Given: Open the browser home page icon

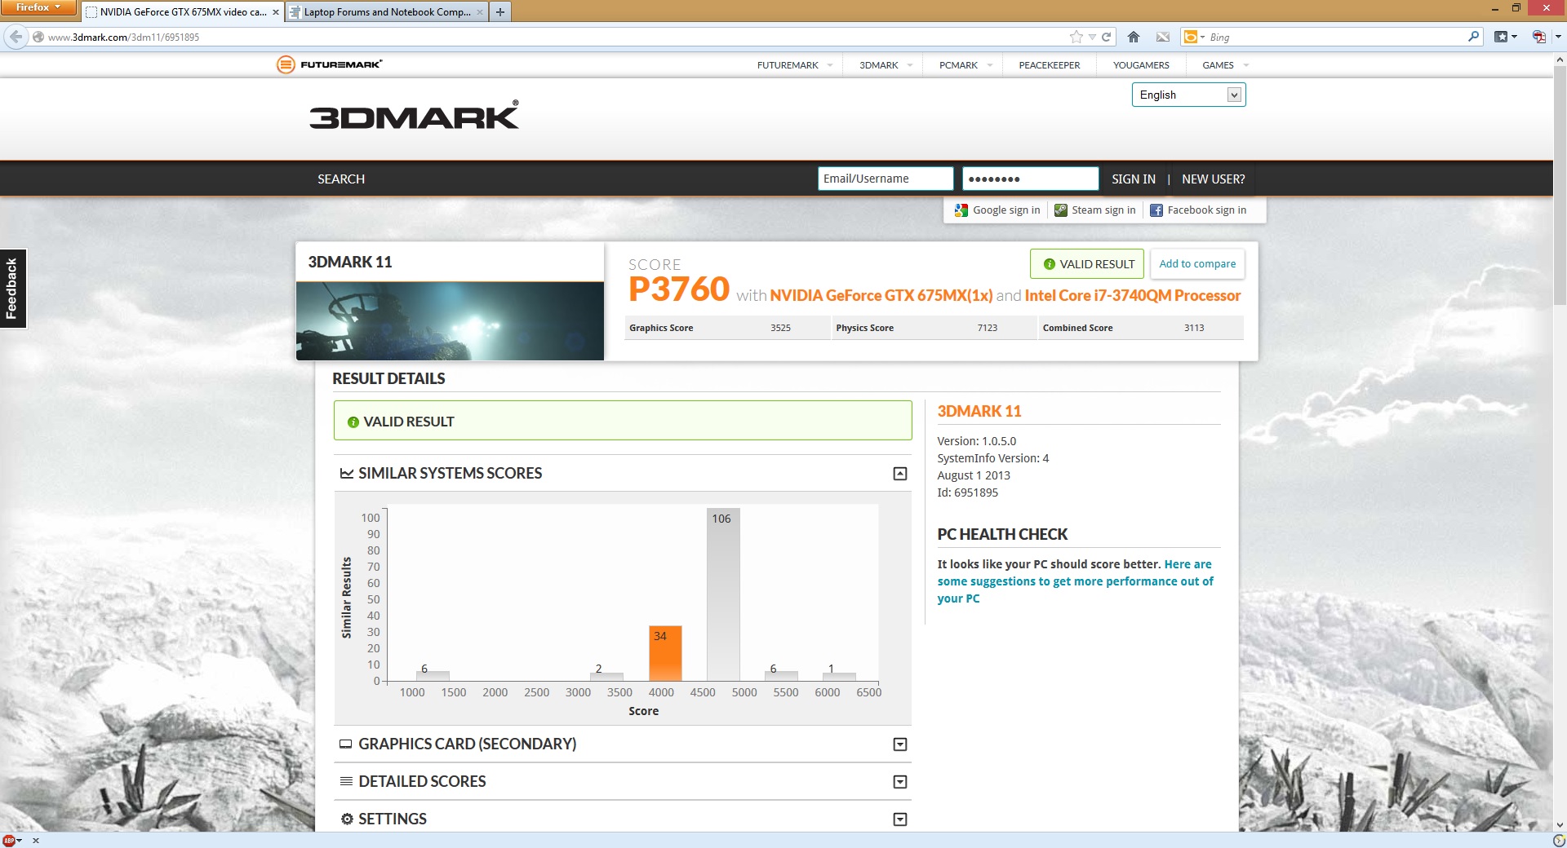Looking at the screenshot, I should (x=1134, y=37).
